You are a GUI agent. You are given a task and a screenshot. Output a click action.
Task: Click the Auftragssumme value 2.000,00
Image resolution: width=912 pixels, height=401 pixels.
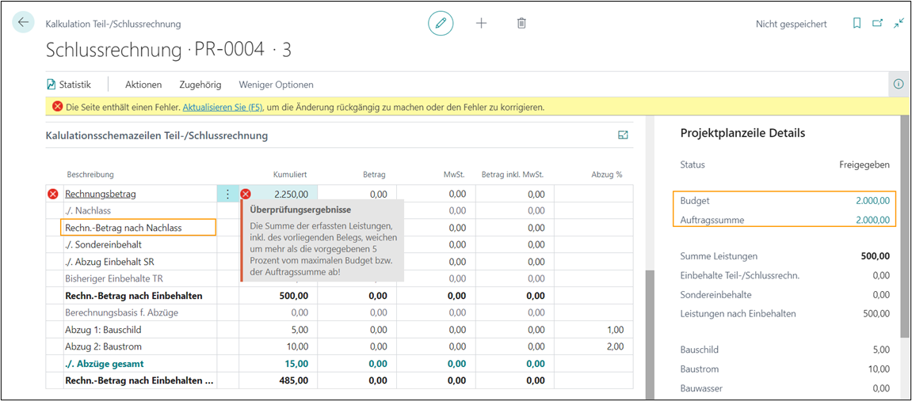872,220
